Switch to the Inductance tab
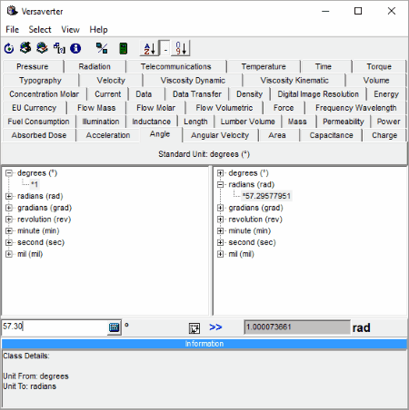Screen dimensions: 409x410 pyautogui.click(x=151, y=122)
